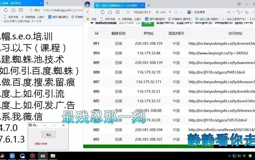Open 书签 bookmarks star in right browser

point(91,19)
